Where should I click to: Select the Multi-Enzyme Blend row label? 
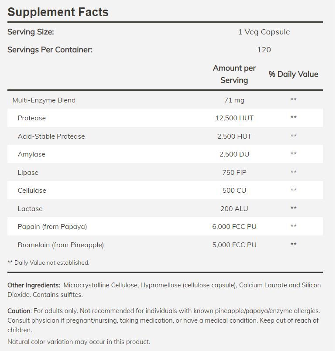pyautogui.click(x=44, y=100)
